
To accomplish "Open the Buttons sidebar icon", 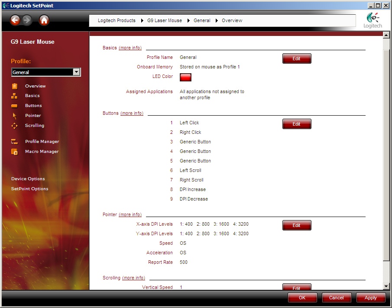I will click(15, 106).
